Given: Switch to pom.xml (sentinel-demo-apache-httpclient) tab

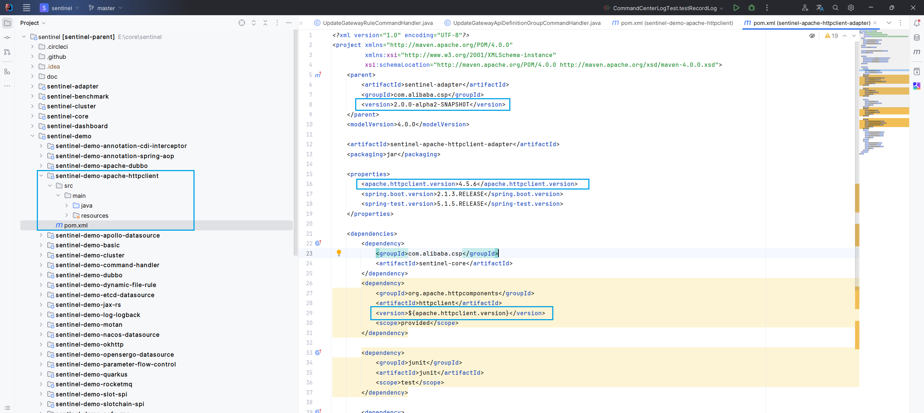Looking at the screenshot, I should tap(672, 23).
